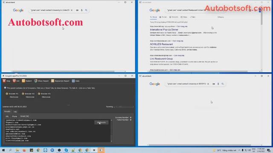Open the keyboard icon in bottom-right window search bar
Image resolution: width=273 pixels, height=153 pixels.
point(214,84)
